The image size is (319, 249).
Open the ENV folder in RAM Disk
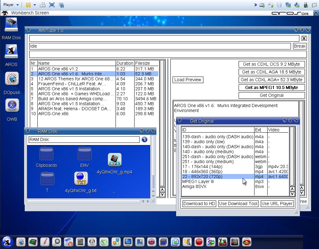pos(84,154)
